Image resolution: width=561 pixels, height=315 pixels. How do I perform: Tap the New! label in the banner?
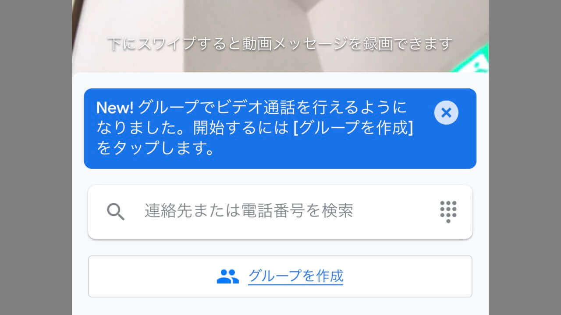point(115,107)
